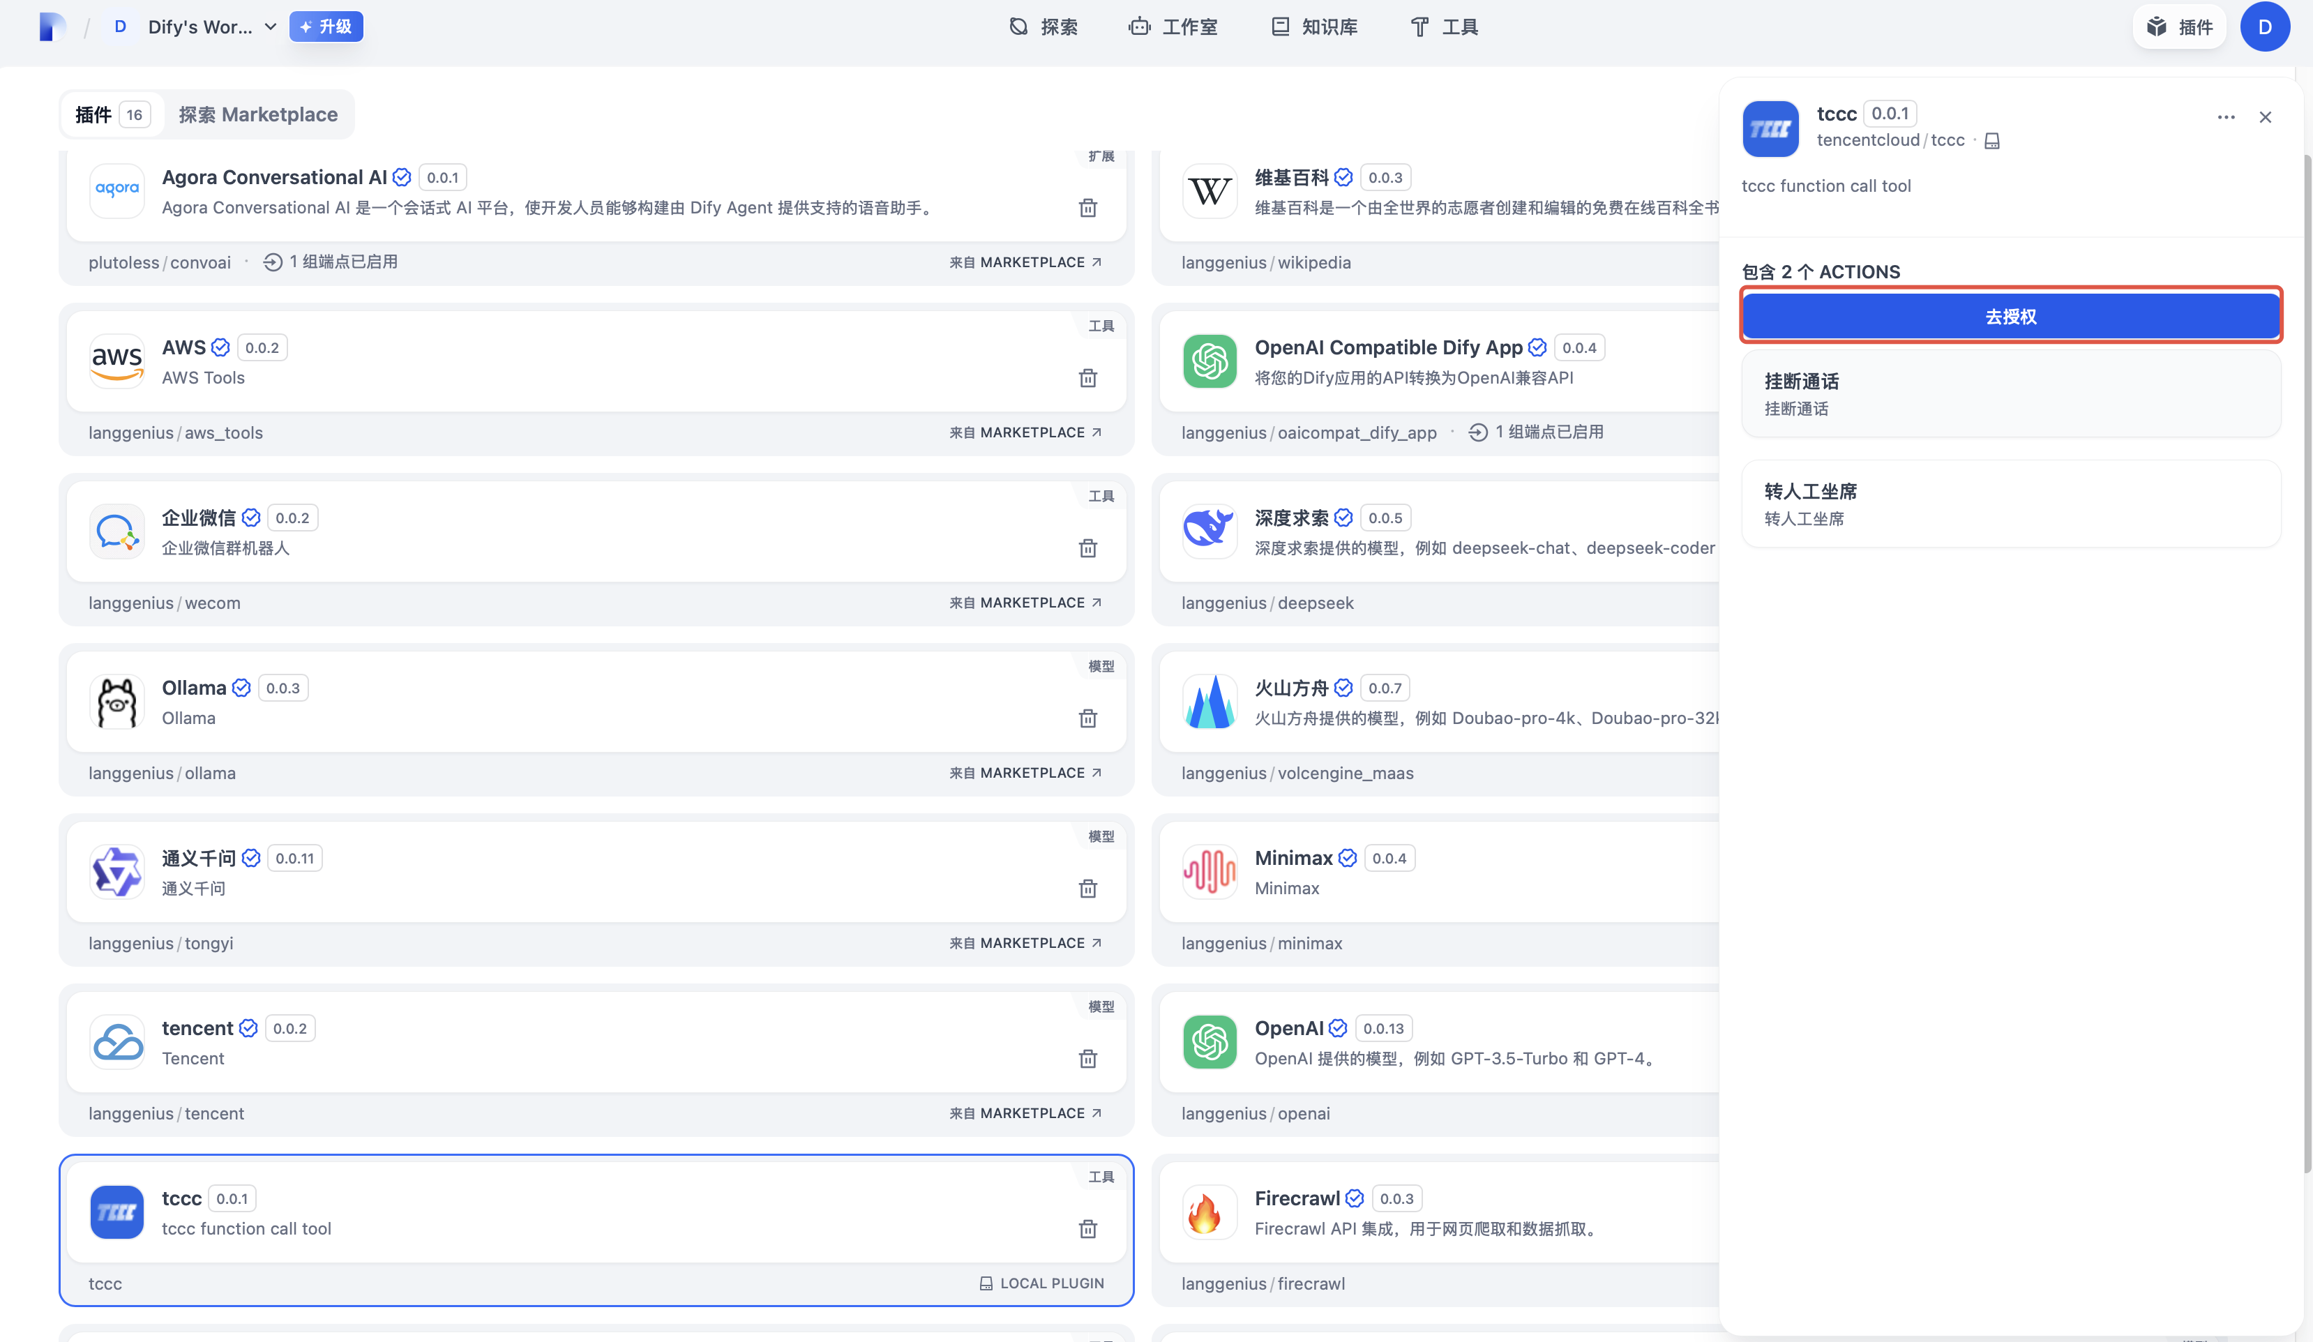Screen dimensions: 2313x1342
Task: Click the LOCAL PLUGIN label on tccc card
Action: tap(1042, 1283)
